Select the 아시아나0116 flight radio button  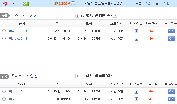[4, 38]
